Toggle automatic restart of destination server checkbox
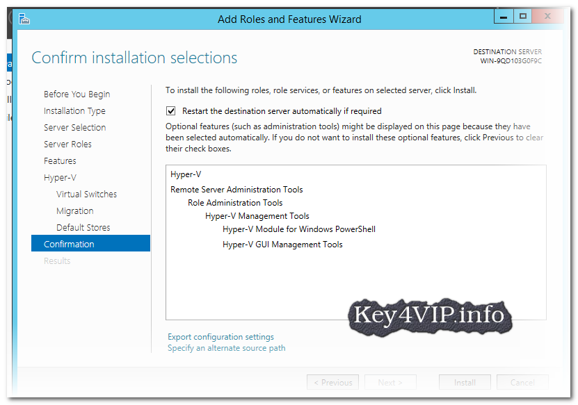 point(170,111)
